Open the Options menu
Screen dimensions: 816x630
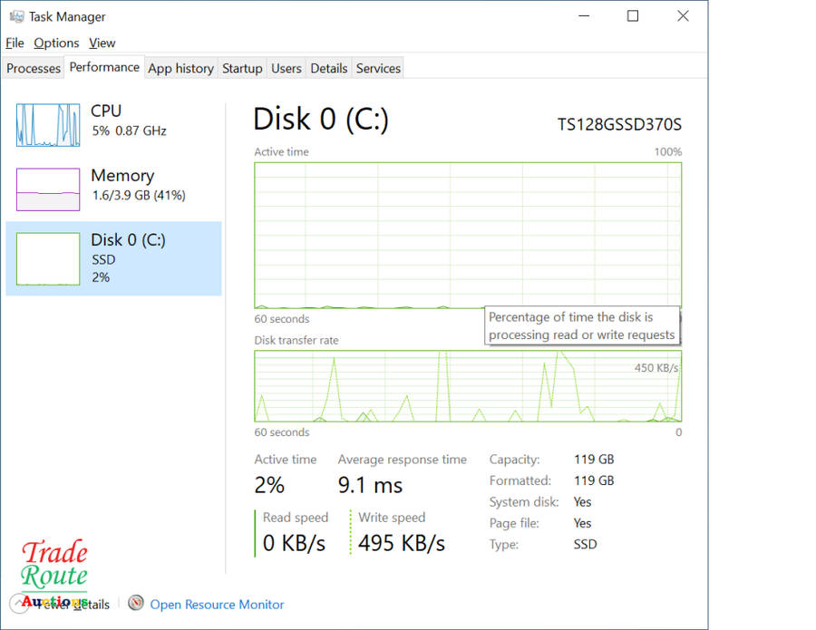pyautogui.click(x=56, y=43)
